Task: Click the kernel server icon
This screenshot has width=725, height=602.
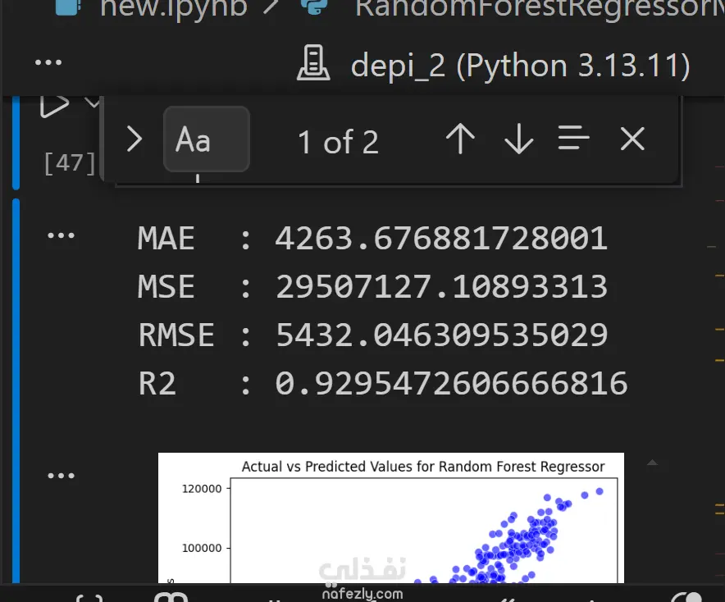Action: coord(313,63)
